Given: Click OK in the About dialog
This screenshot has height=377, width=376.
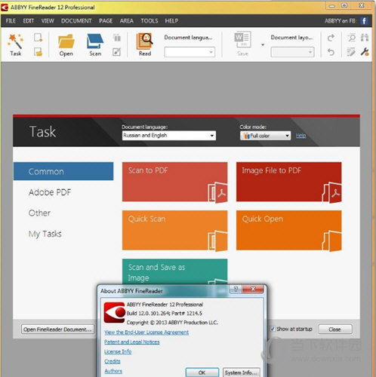Looking at the screenshot, I should point(202,372).
